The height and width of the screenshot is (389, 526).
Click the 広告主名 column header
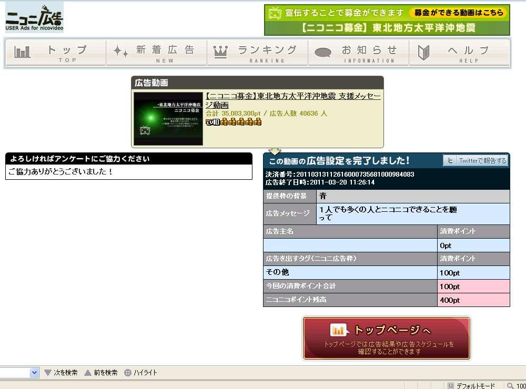[350, 231]
